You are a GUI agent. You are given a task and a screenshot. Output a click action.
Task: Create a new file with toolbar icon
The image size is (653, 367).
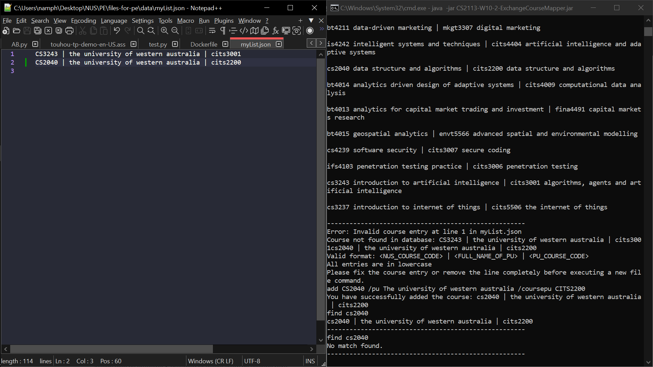6,31
